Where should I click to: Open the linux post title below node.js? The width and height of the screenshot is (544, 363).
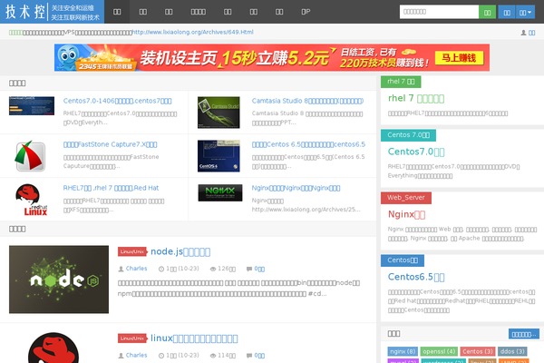coord(194,338)
